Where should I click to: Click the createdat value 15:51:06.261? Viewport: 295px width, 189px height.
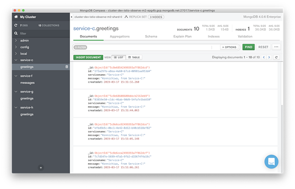coord(121,167)
